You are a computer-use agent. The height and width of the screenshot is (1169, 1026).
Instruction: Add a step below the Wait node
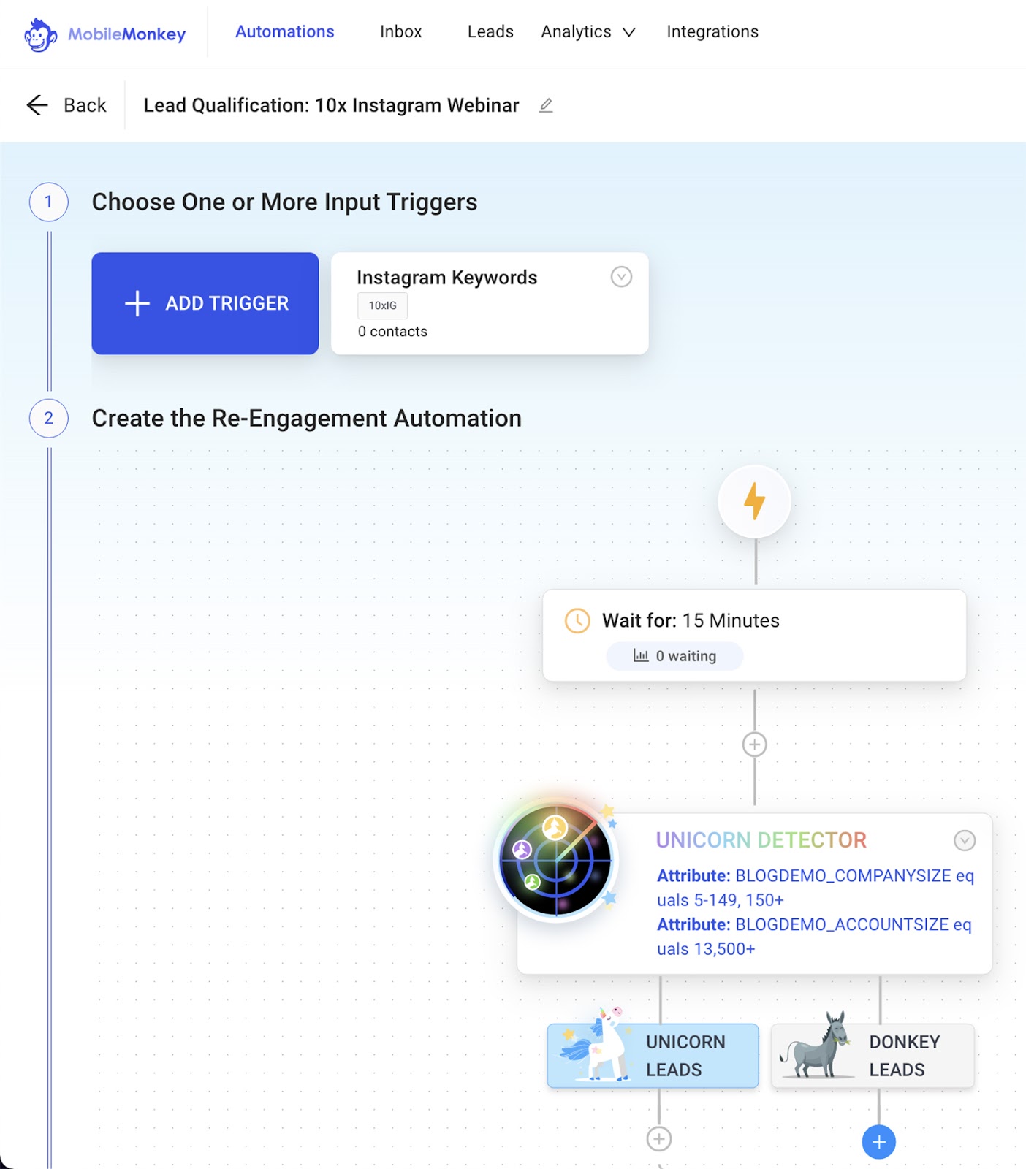755,745
